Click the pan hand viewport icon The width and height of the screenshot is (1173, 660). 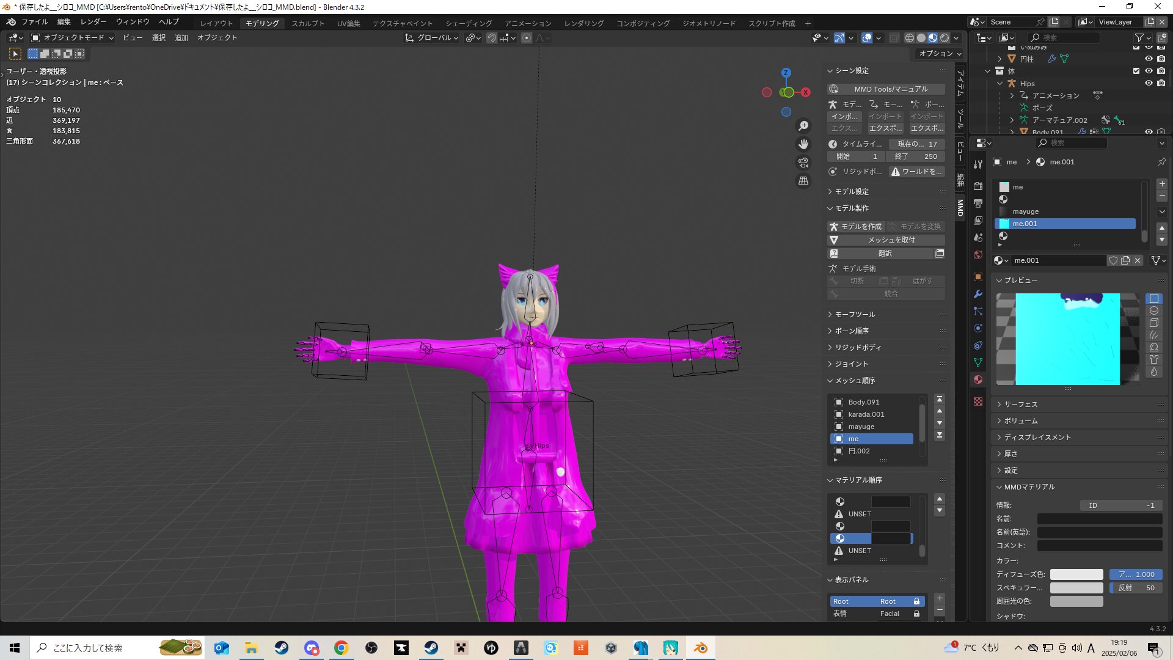803,144
